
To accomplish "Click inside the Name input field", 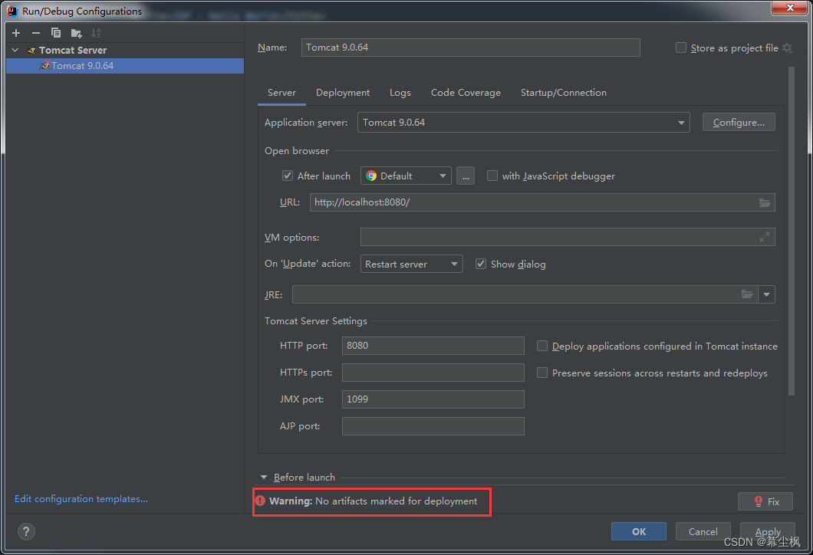I will point(470,48).
